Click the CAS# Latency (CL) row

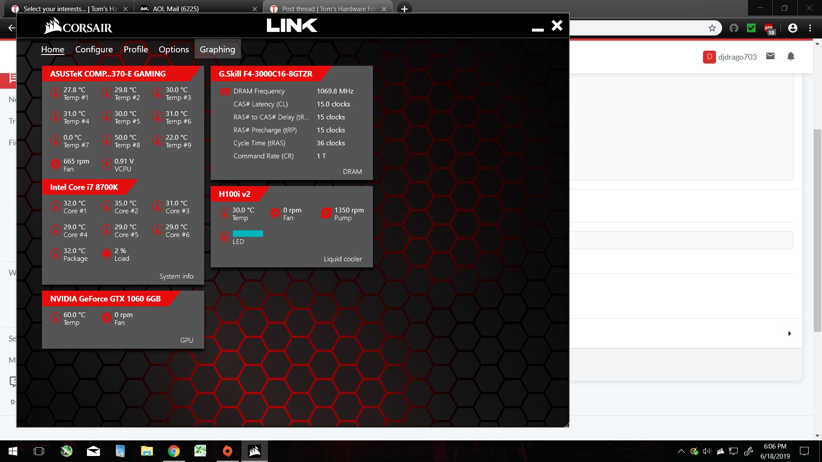click(x=292, y=104)
